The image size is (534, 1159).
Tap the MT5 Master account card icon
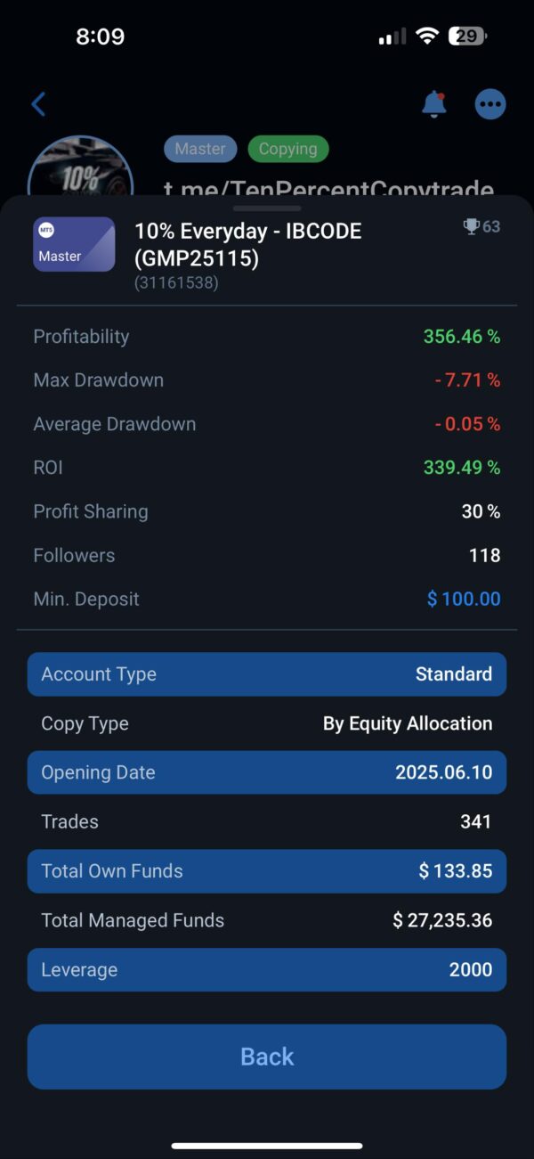[x=74, y=244]
